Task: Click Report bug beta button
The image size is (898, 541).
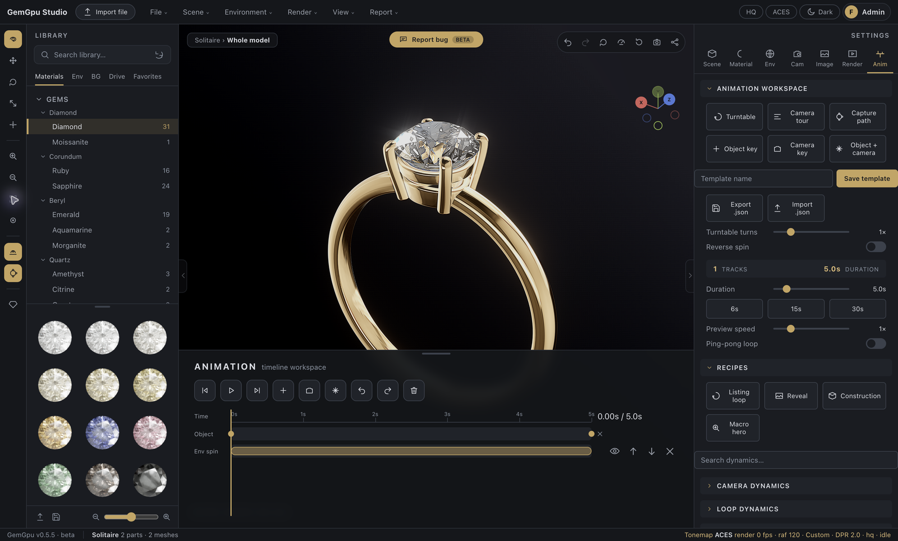Action: 436,40
